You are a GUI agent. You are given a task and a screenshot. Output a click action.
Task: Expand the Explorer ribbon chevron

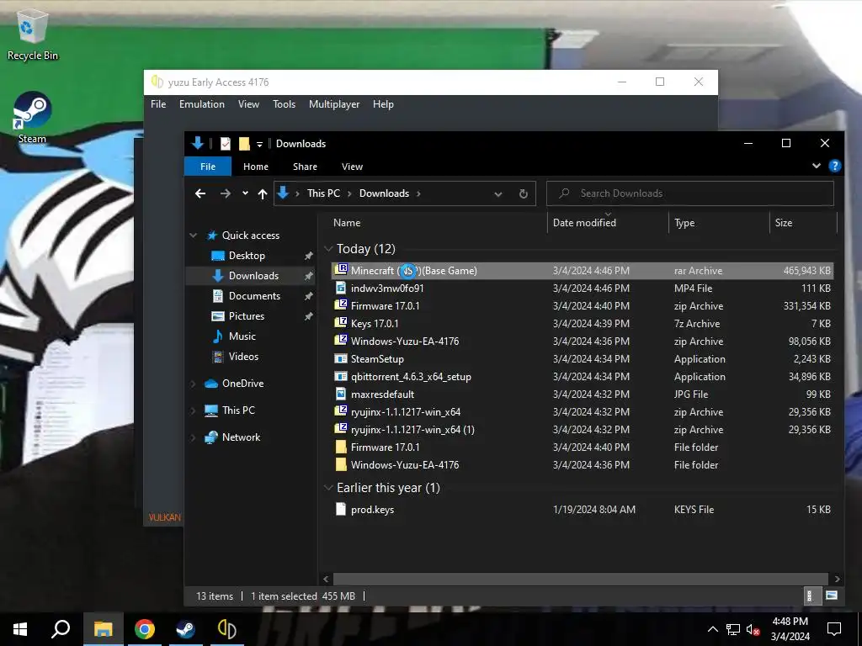(x=817, y=166)
